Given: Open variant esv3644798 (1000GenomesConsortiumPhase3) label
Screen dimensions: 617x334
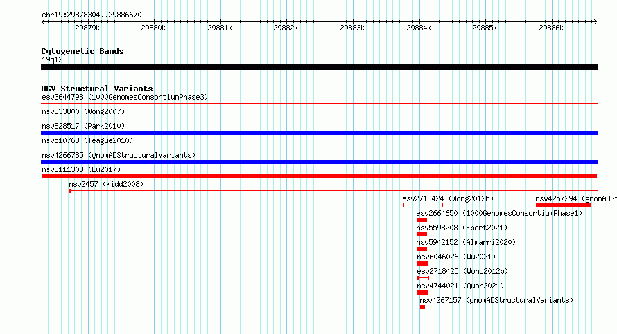Looking at the screenshot, I should [125, 97].
